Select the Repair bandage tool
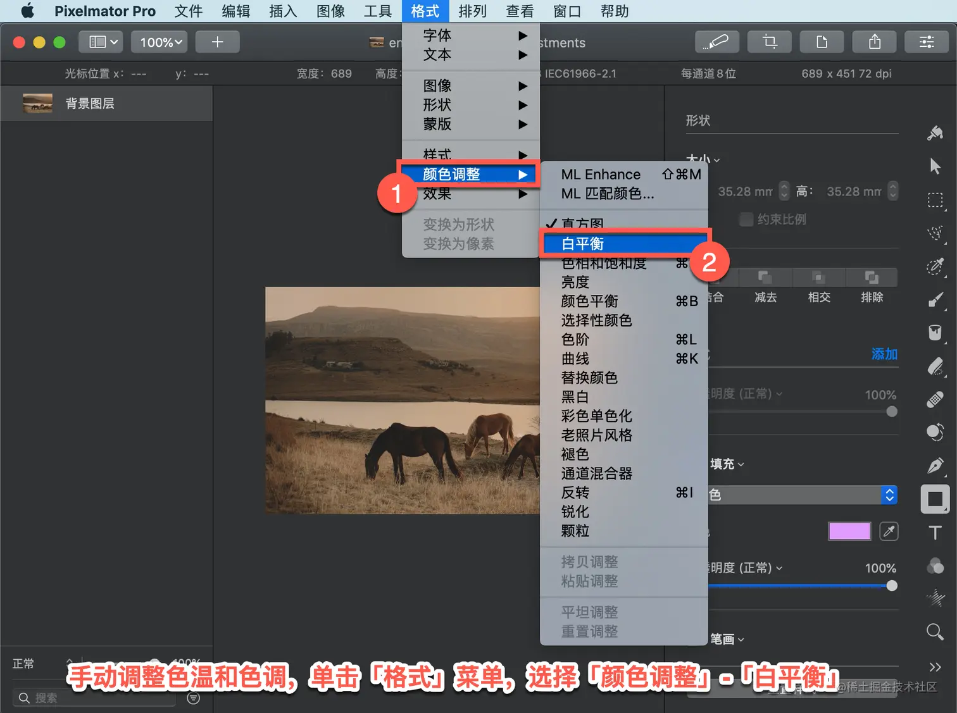This screenshot has height=713, width=957. pos(935,400)
